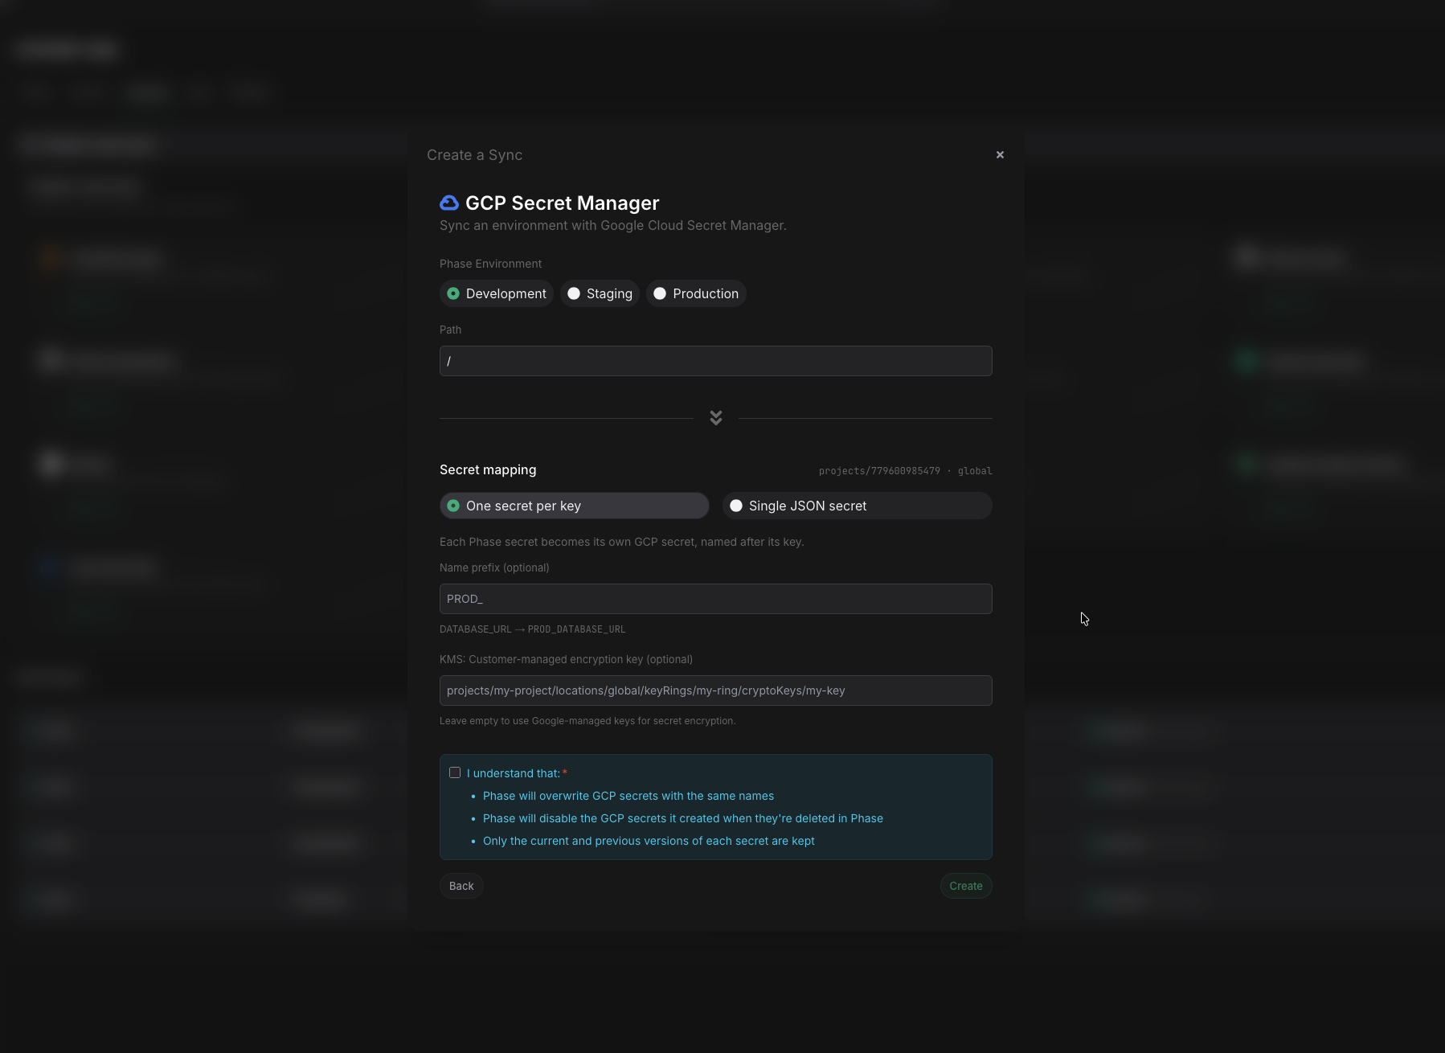The height and width of the screenshot is (1053, 1445).
Task: Focus the Path input field
Action: pyautogui.click(x=716, y=361)
